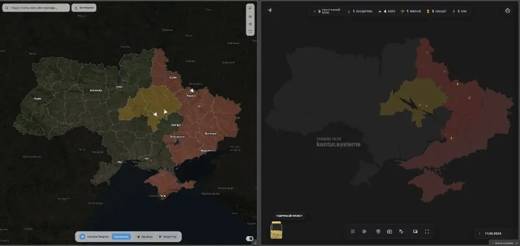Click the date label 17.09.2024
The height and width of the screenshot is (246, 520).
click(493, 234)
